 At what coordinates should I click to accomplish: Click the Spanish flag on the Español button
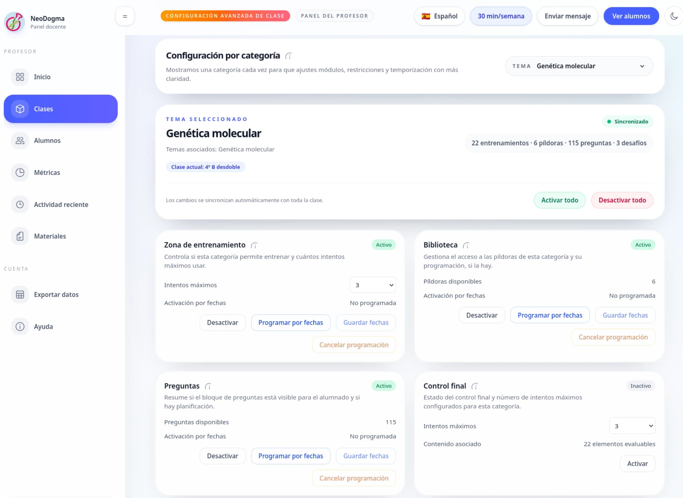pyautogui.click(x=426, y=16)
